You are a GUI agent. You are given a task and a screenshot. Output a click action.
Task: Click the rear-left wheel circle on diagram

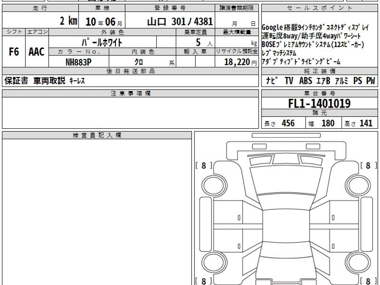[214, 263]
